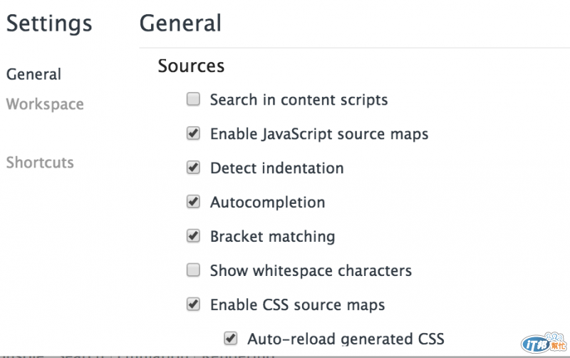
Task: Toggle the Enable CSS source maps checkbox
Action: (193, 305)
